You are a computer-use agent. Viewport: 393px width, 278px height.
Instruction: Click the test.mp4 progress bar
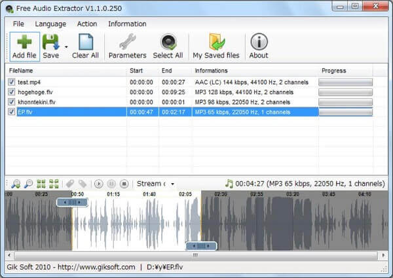(345, 82)
